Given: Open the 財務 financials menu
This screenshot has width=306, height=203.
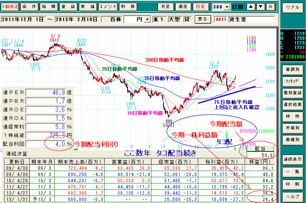Looking at the screenshot, I should (x=128, y=7).
